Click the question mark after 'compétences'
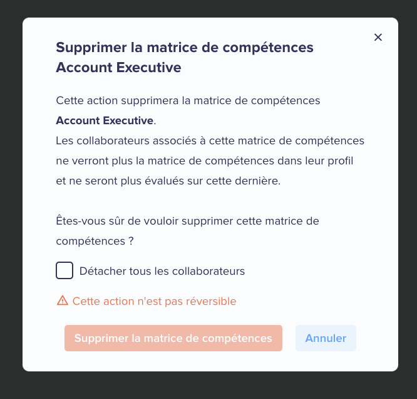The width and height of the screenshot is (417, 399). click(x=131, y=241)
